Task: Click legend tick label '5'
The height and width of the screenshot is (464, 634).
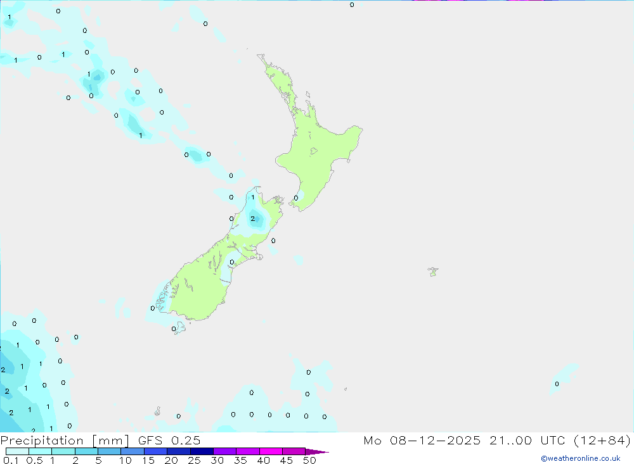Action: click(x=98, y=460)
